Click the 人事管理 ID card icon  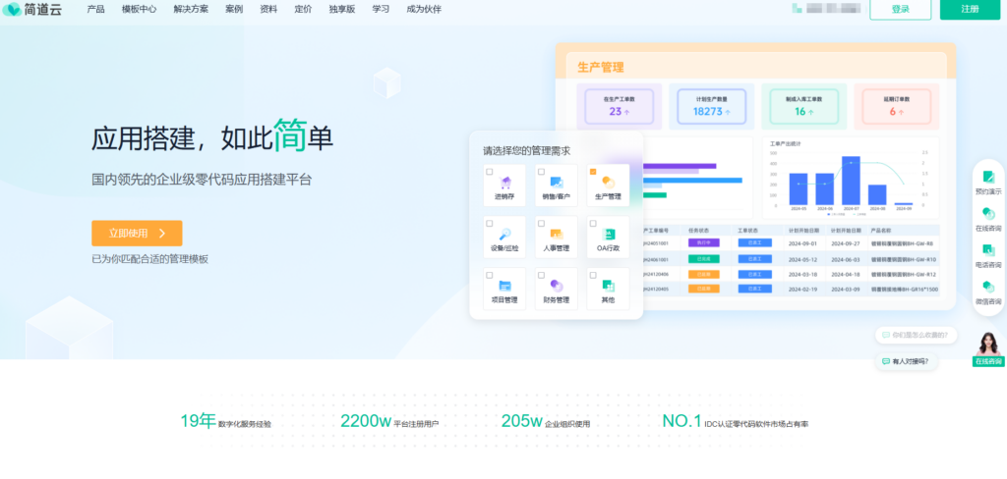coord(557,234)
